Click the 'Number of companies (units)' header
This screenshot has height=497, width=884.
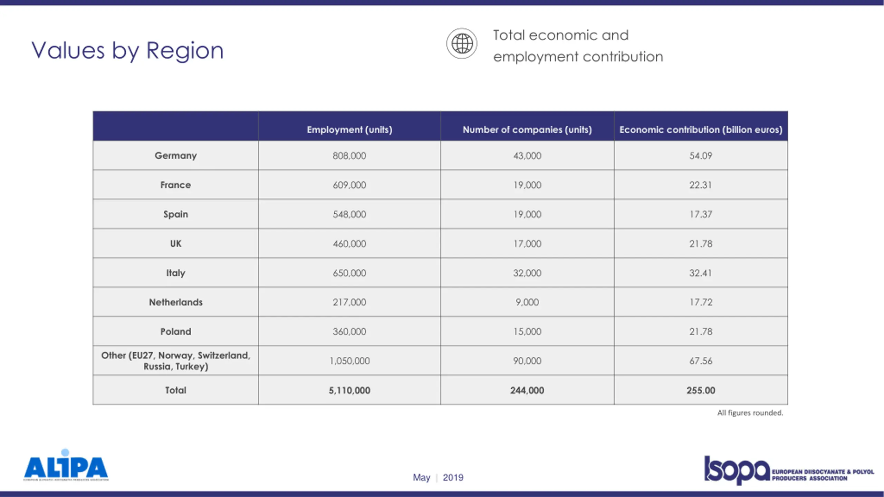pos(527,130)
